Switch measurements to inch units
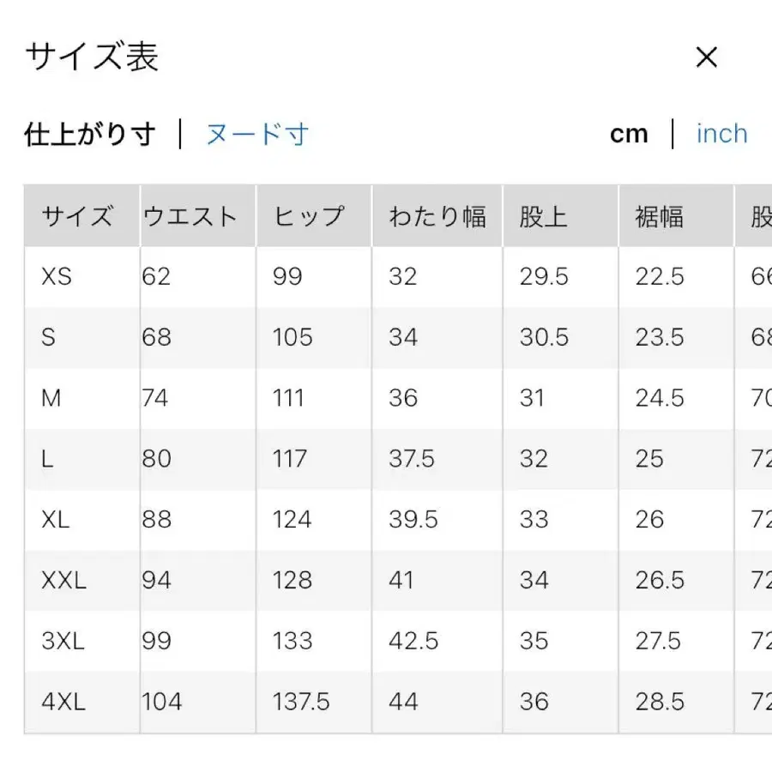 pyautogui.click(x=721, y=134)
